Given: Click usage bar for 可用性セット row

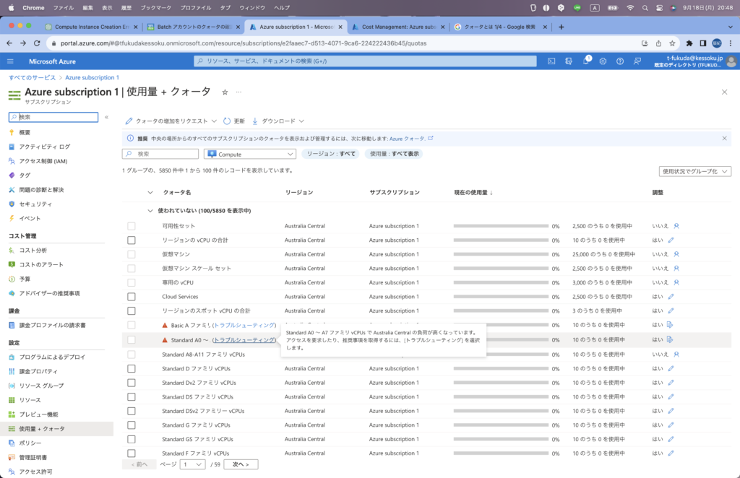Looking at the screenshot, I should (x=501, y=226).
